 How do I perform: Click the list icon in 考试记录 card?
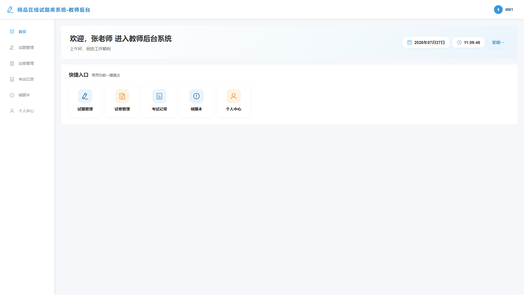159,96
